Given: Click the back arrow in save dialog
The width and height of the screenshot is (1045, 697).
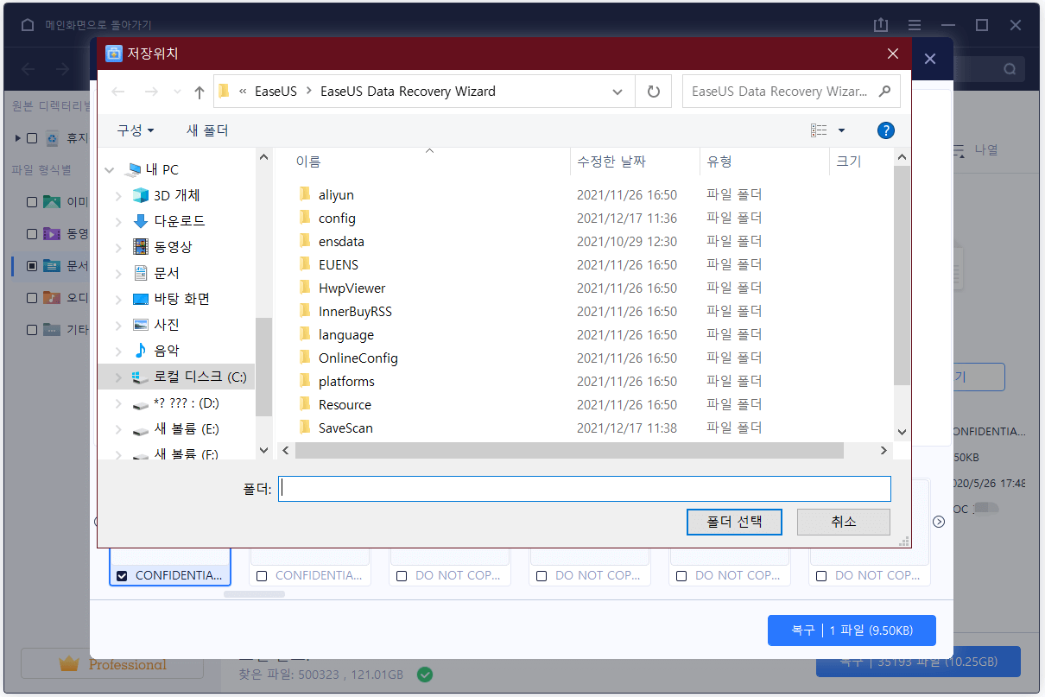Looking at the screenshot, I should tap(118, 92).
